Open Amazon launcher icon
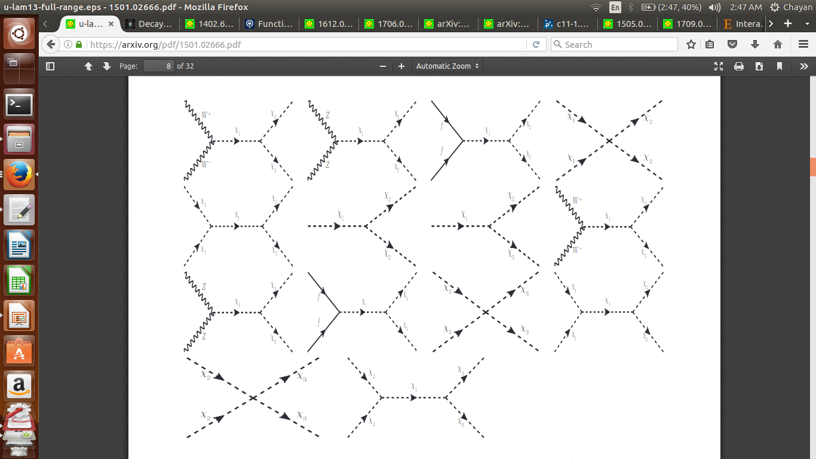Image resolution: width=816 pixels, height=459 pixels. (x=19, y=386)
